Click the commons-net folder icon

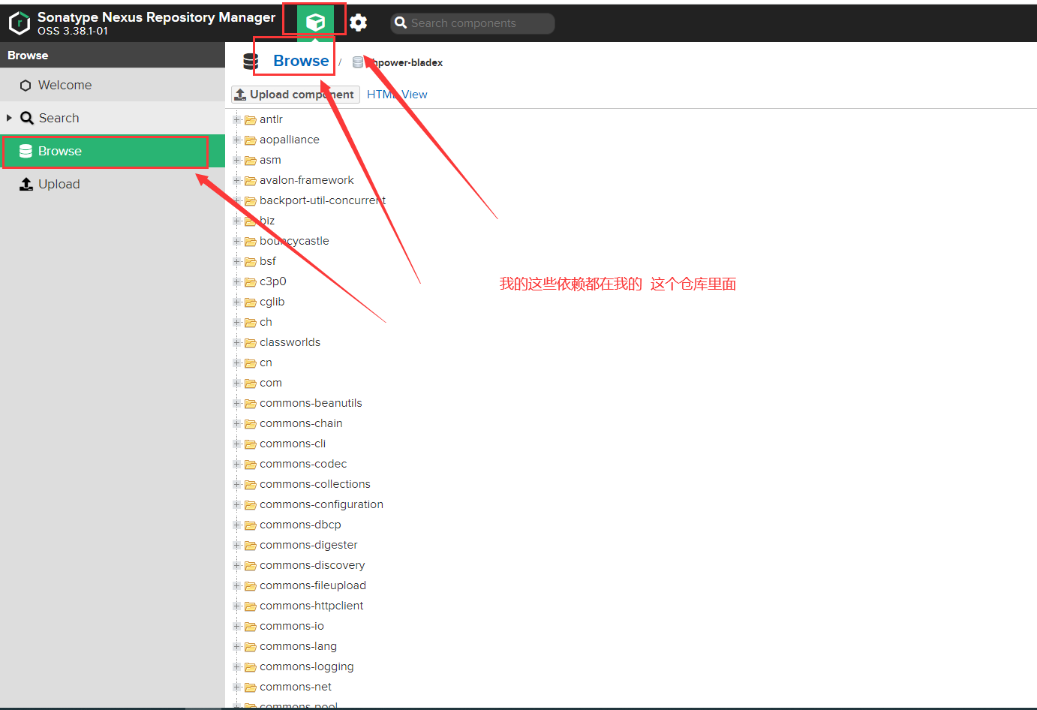[251, 687]
